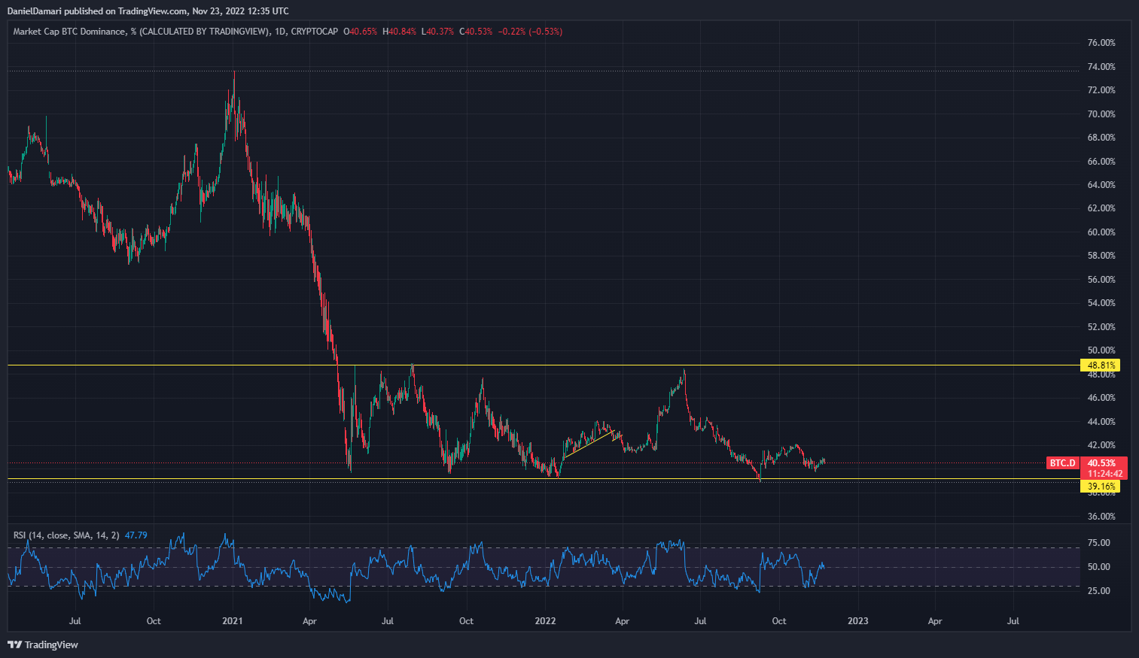The image size is (1139, 658).
Task: Click the published by DanielDamari header text
Action: pyautogui.click(x=148, y=11)
